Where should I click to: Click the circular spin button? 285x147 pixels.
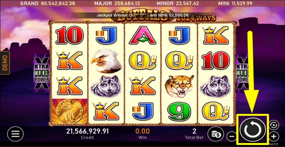pos(253,129)
